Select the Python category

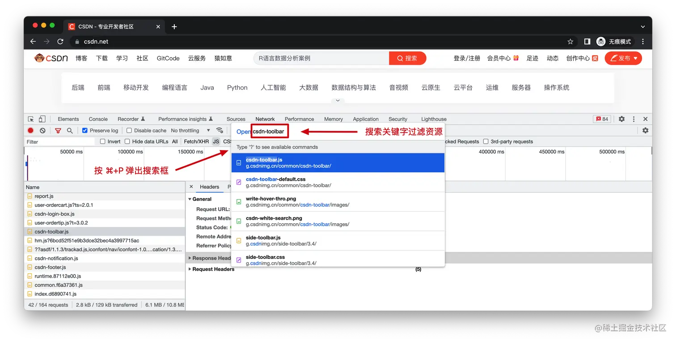pyautogui.click(x=237, y=88)
